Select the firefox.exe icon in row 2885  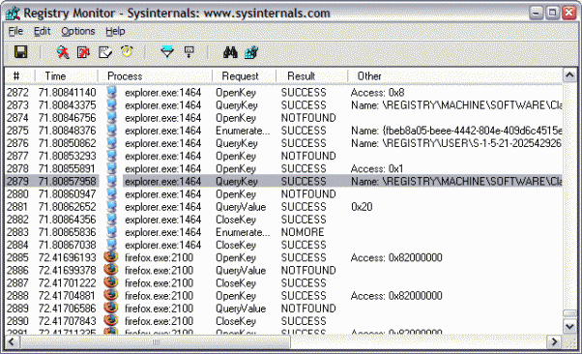click(x=110, y=257)
